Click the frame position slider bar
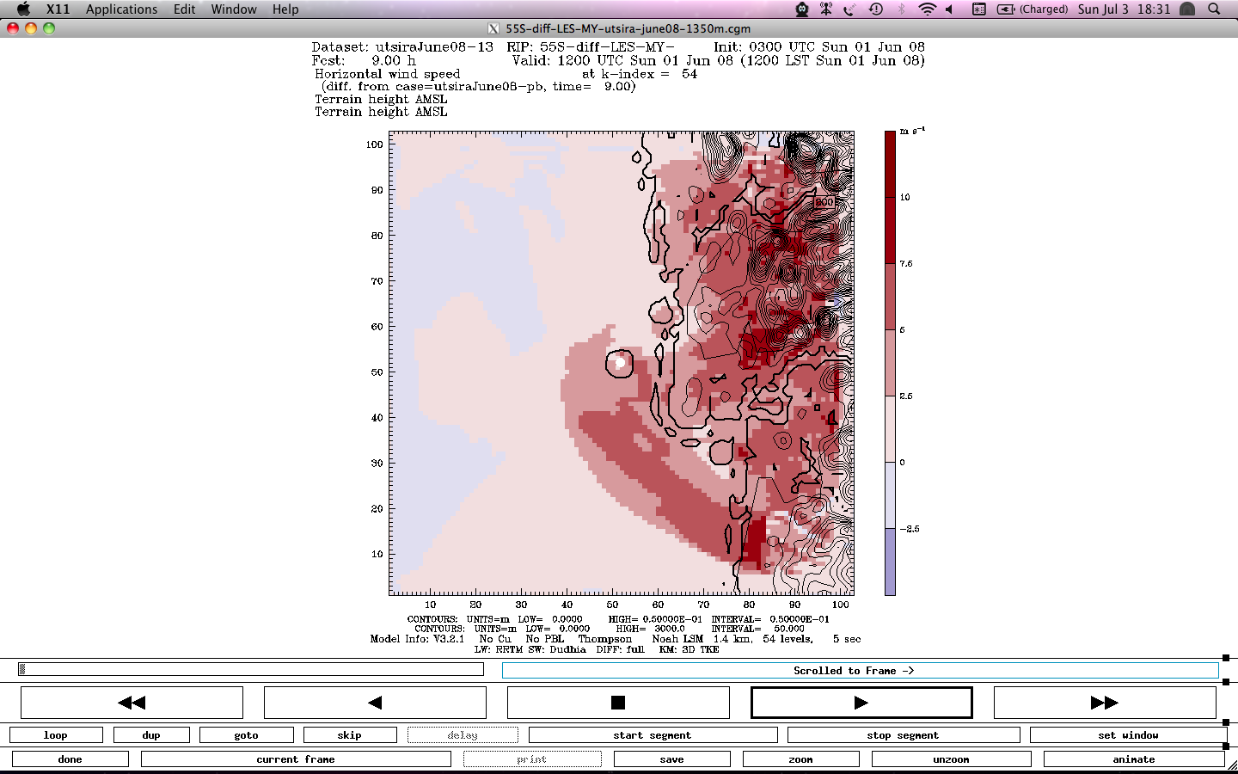The image size is (1238, 774). [251, 669]
